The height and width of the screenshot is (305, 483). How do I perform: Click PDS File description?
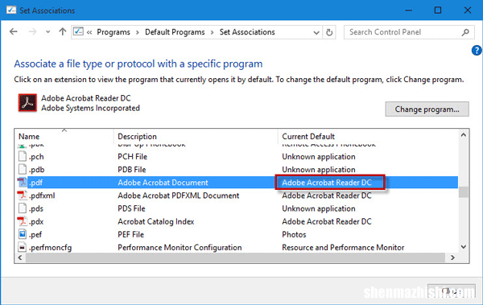(x=131, y=208)
